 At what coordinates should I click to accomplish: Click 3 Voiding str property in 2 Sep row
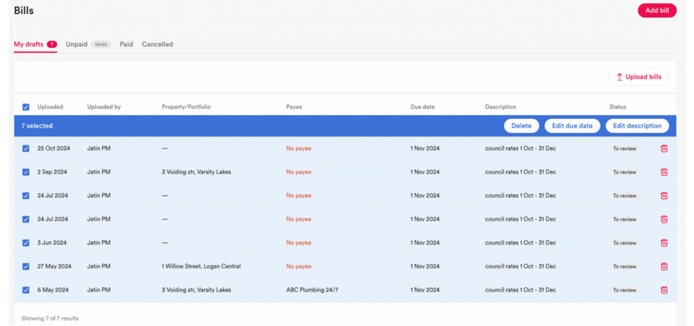pos(196,172)
